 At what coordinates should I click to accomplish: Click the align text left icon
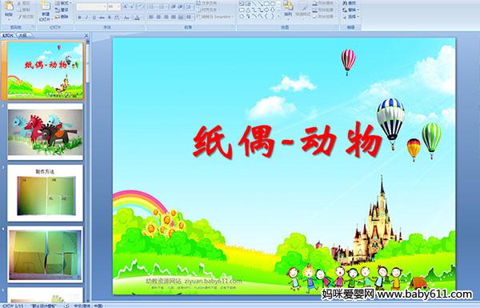151,18
